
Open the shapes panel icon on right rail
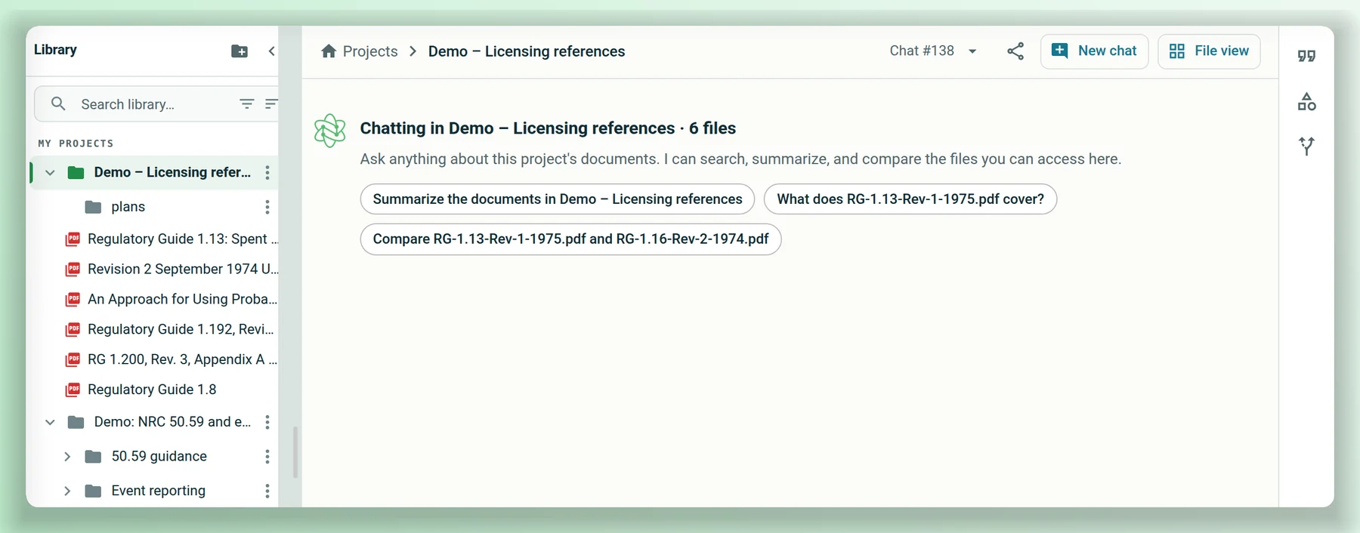click(x=1306, y=101)
